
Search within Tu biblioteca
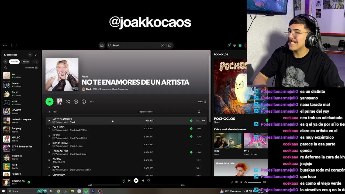point(5,68)
